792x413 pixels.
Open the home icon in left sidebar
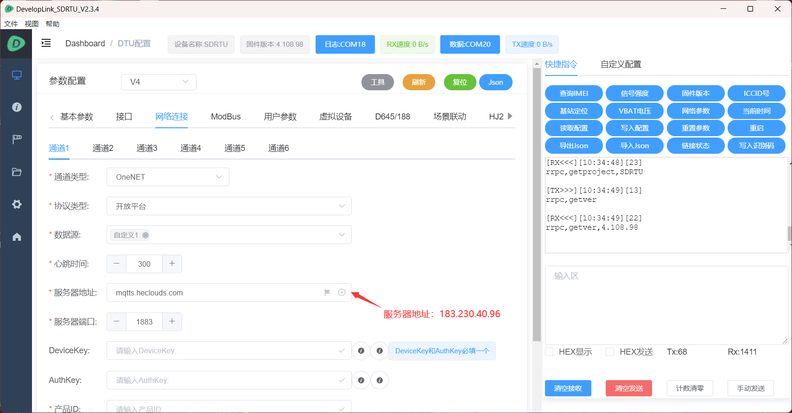click(x=17, y=237)
